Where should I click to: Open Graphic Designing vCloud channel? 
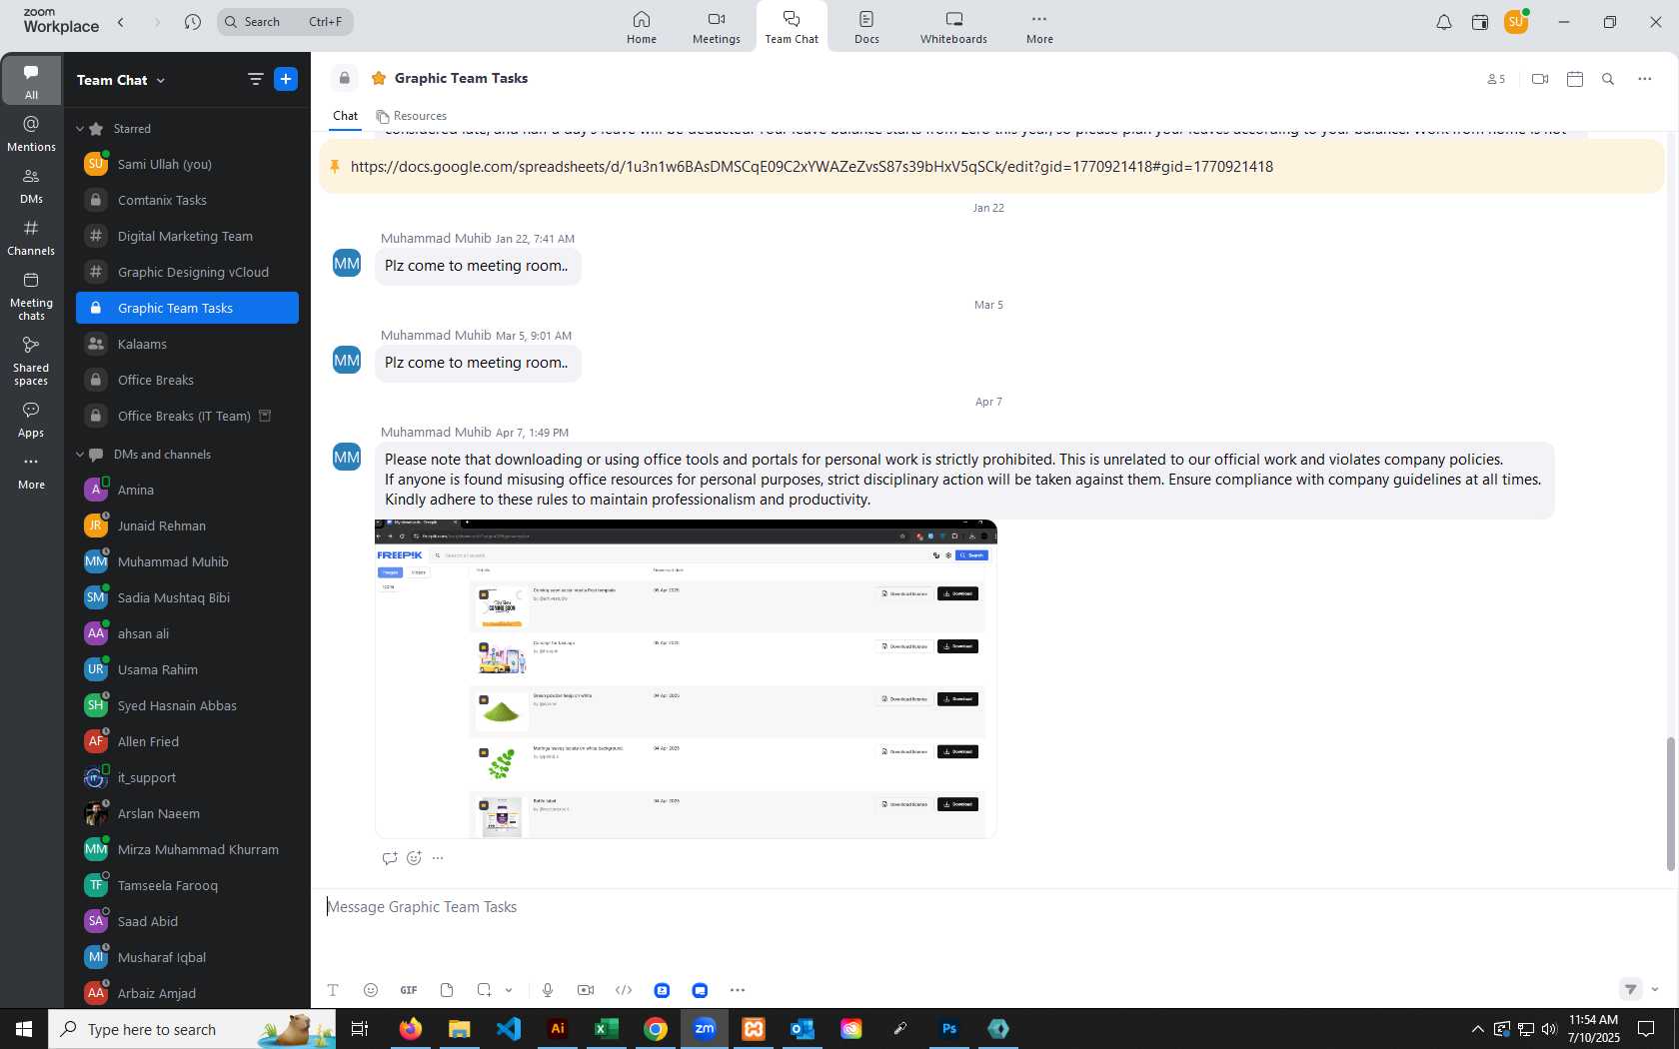(x=187, y=272)
